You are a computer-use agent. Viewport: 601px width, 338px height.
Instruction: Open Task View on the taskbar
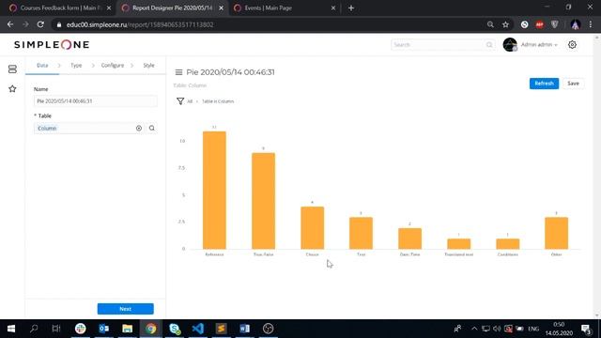tap(56, 329)
